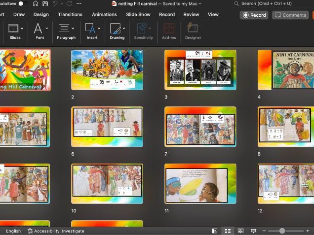314x235 pixels.
Task: Select the Notting Hill Carnival title slide
Action: (25, 70)
